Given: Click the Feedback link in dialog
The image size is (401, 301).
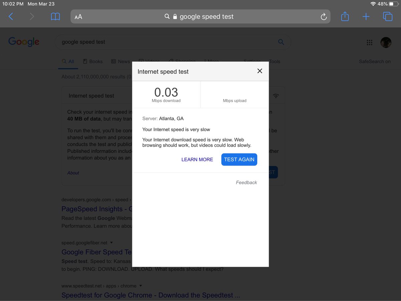Looking at the screenshot, I should click(x=246, y=182).
